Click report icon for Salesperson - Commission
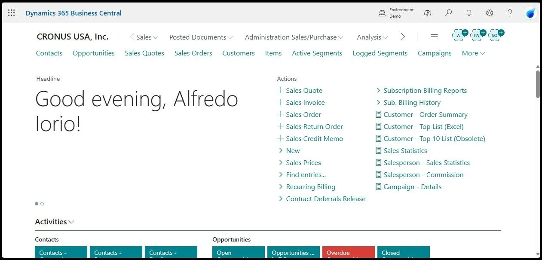This screenshot has height=260, width=542. coord(378,174)
